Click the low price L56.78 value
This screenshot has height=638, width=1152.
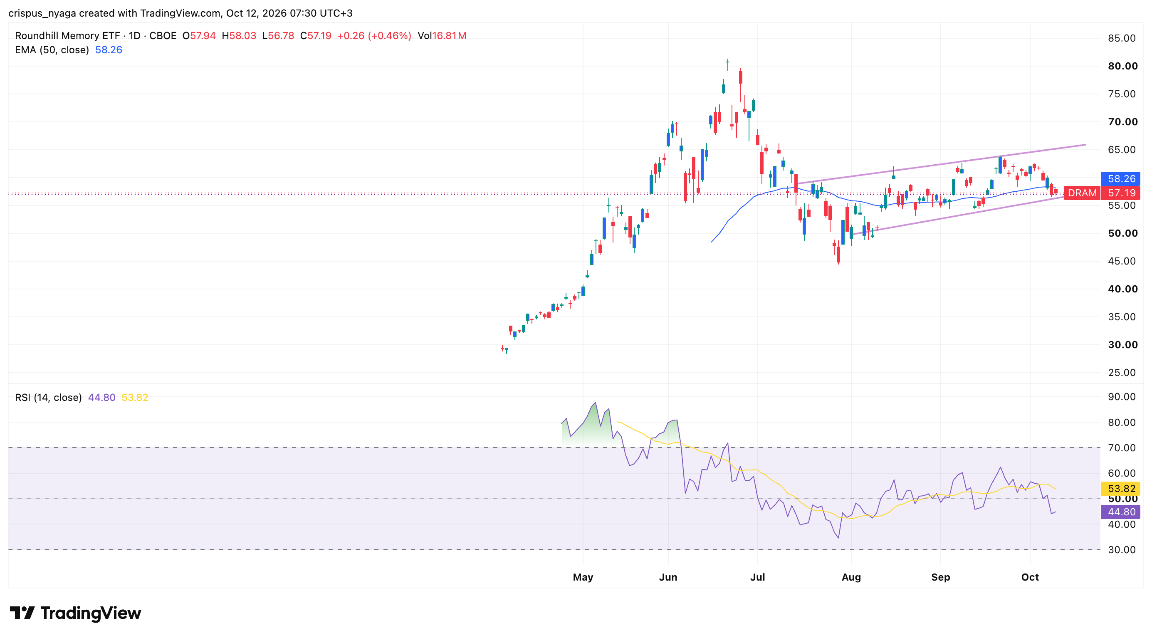click(x=278, y=36)
